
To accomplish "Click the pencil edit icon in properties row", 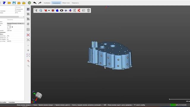I will [x=8, y=27].
